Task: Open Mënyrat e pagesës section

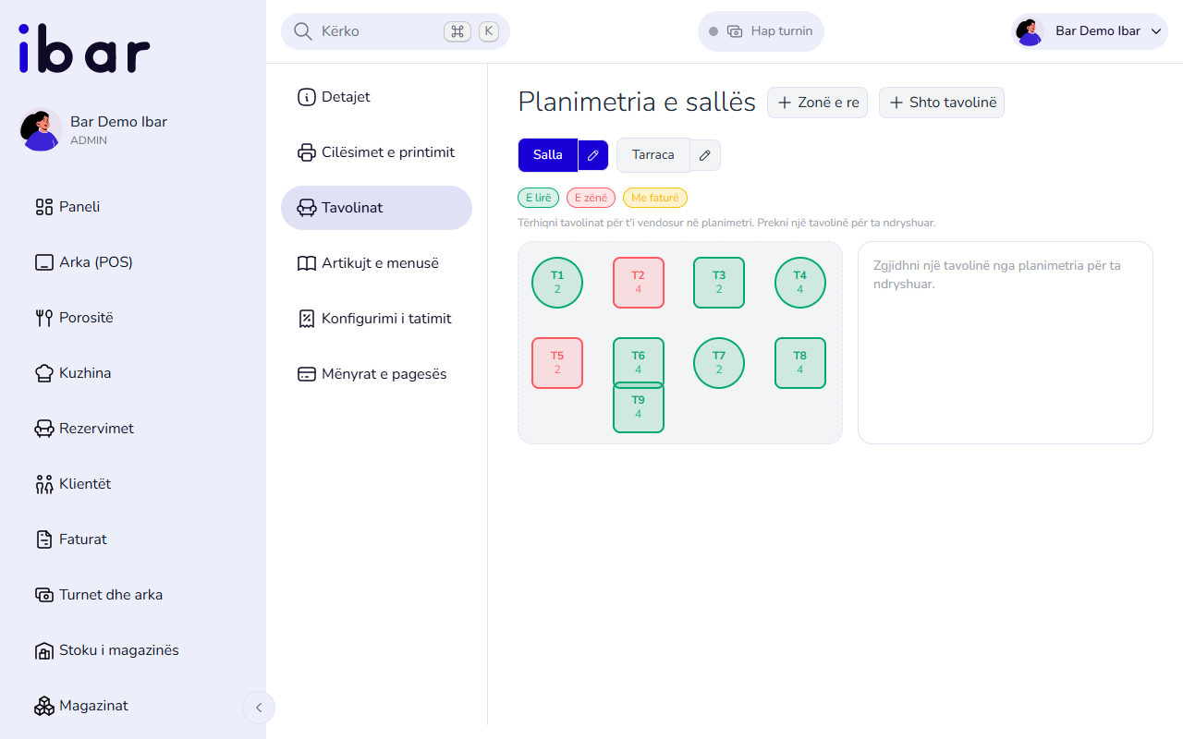Action: [x=376, y=374]
